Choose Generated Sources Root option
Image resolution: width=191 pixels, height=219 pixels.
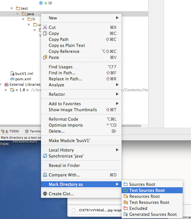(153, 214)
